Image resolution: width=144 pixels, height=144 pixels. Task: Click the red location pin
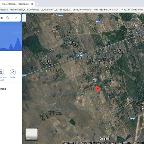(98, 89)
